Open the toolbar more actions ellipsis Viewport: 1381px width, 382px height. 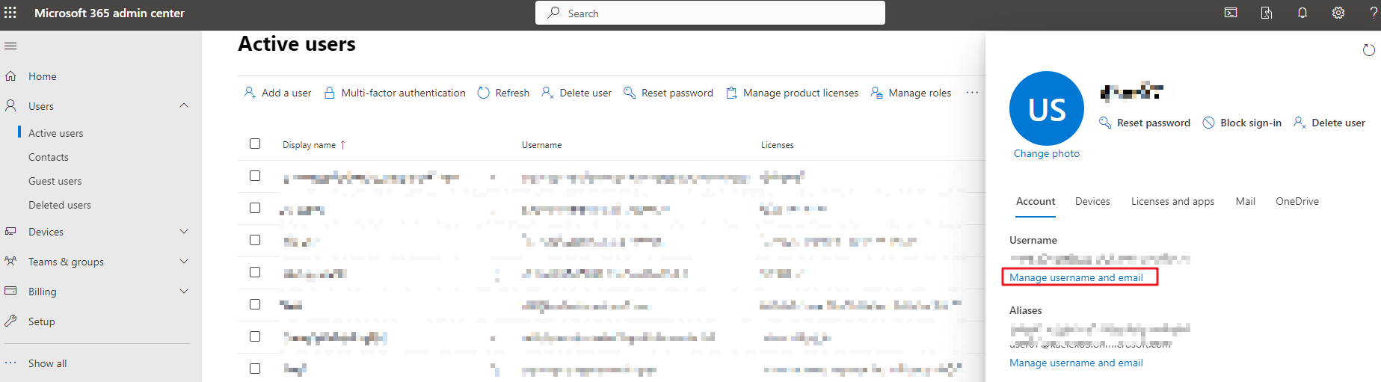(x=972, y=93)
